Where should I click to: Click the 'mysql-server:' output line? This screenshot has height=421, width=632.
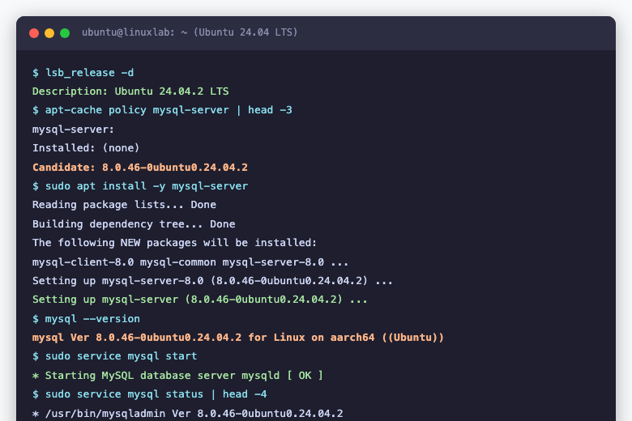tap(74, 130)
